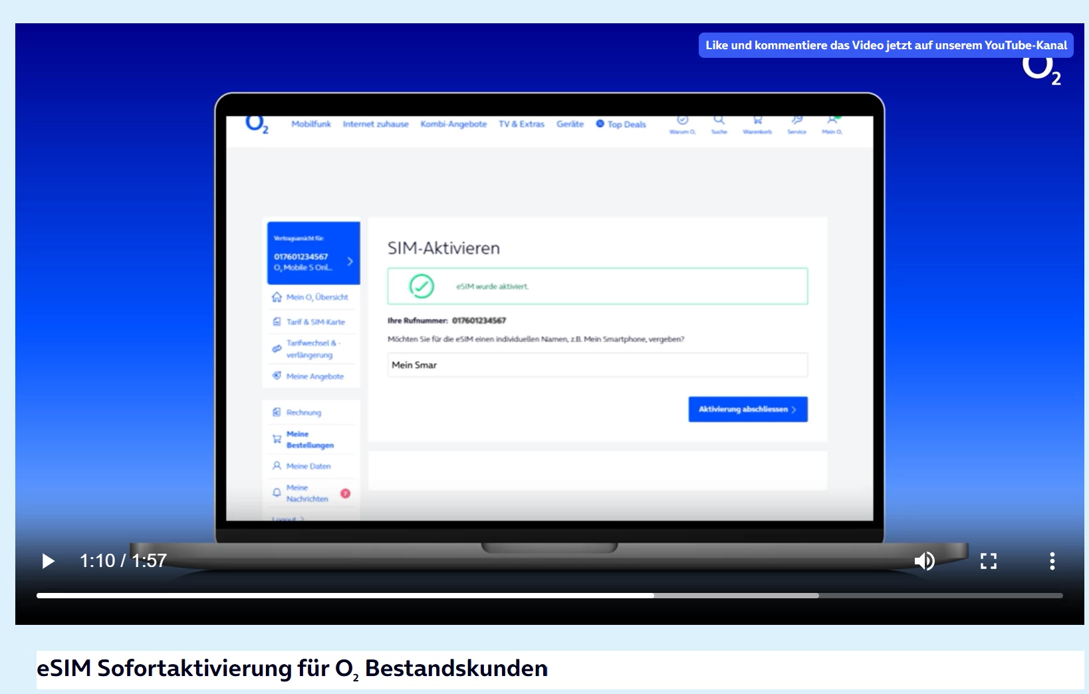The height and width of the screenshot is (694, 1089).
Task: Open the Mein O2 account icon
Action: tap(832, 124)
